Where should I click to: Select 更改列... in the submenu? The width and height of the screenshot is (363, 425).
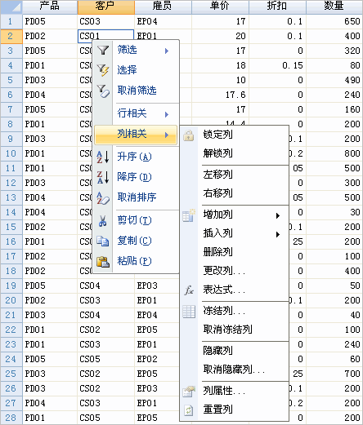[235, 271]
